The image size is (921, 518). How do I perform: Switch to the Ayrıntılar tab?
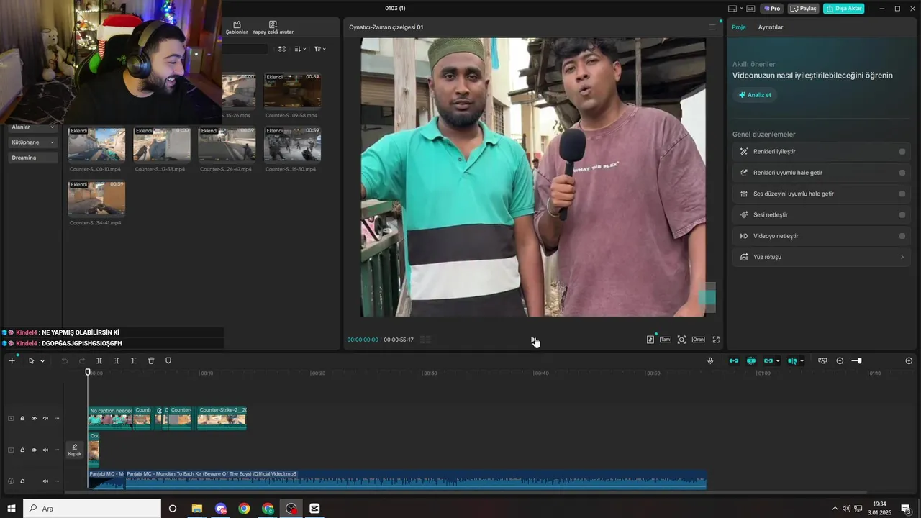pyautogui.click(x=771, y=27)
